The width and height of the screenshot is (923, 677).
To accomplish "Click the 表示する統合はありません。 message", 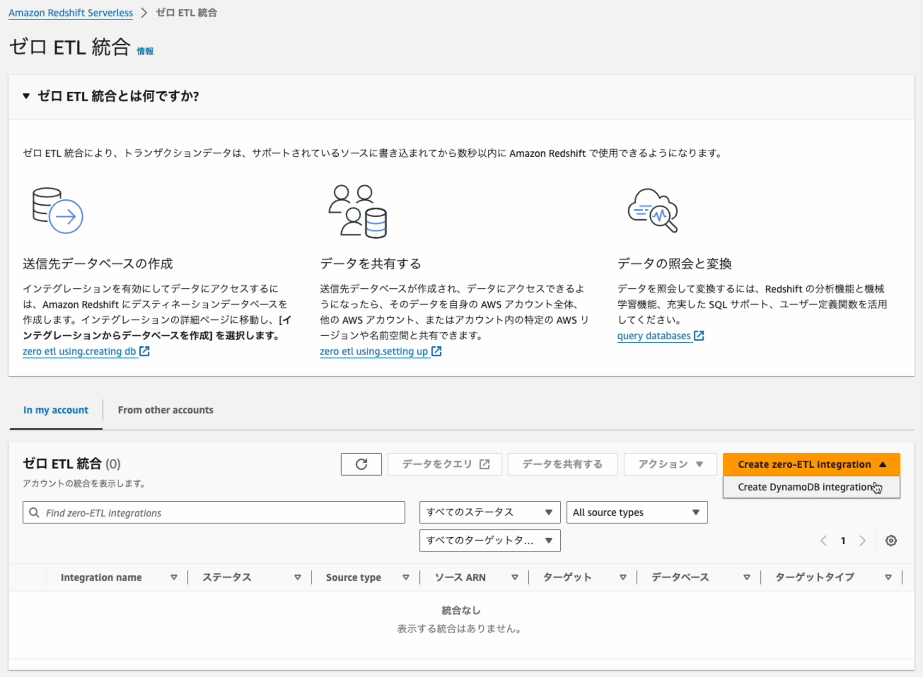I will (x=460, y=629).
